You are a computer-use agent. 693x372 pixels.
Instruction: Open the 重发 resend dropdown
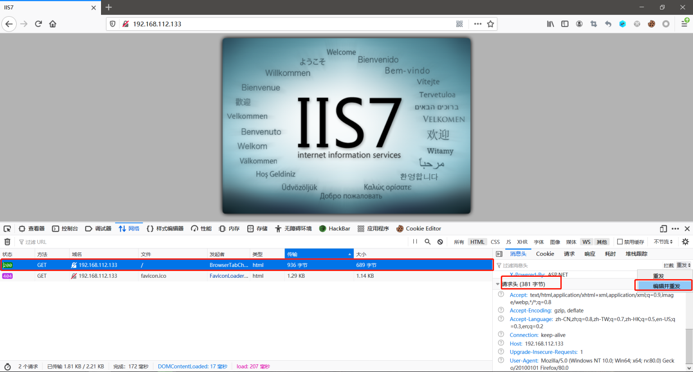pos(684,265)
